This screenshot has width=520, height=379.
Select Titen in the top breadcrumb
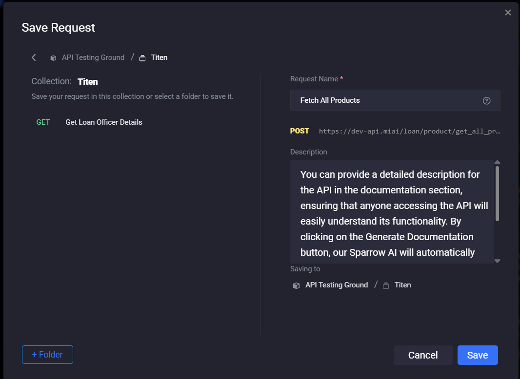(159, 57)
